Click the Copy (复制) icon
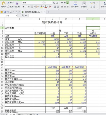This screenshot has width=106, height=115. tap(9, 7)
